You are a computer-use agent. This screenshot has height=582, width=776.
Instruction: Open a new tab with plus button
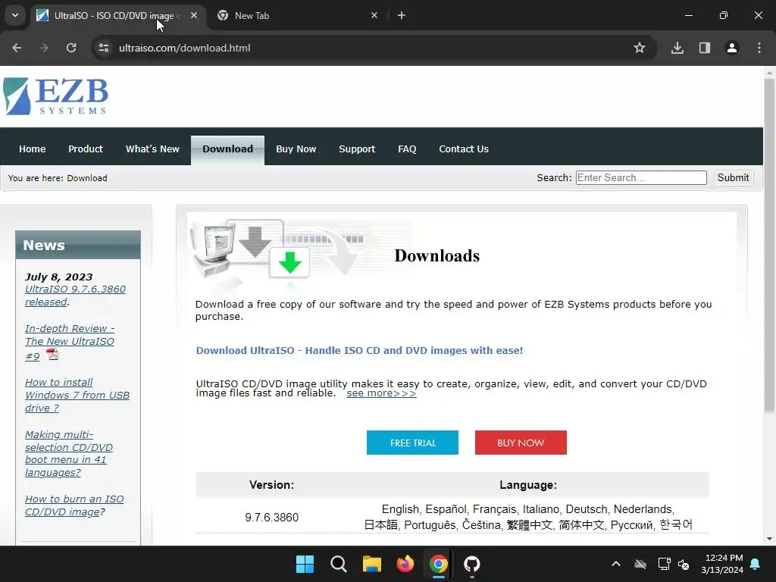(402, 15)
